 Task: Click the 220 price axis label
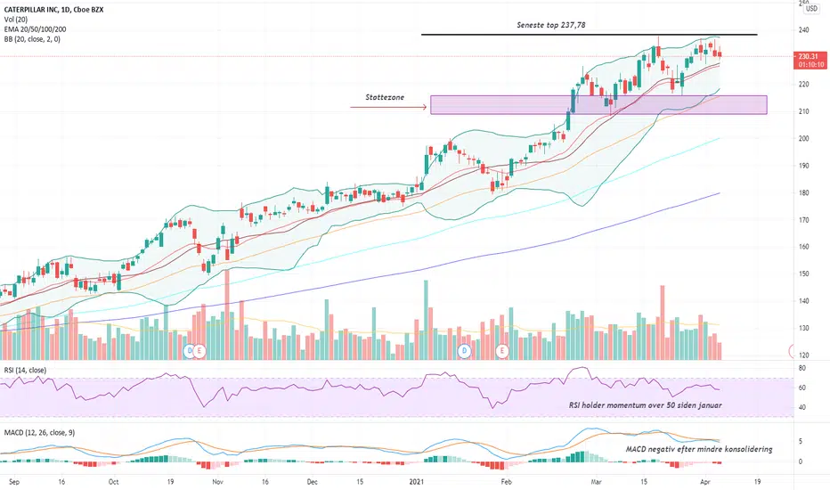(803, 85)
